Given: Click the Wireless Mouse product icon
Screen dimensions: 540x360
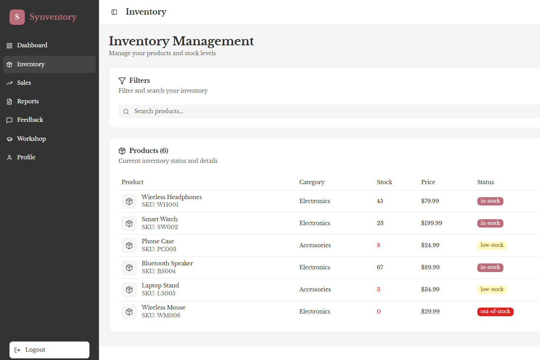Looking at the screenshot, I should tap(129, 312).
